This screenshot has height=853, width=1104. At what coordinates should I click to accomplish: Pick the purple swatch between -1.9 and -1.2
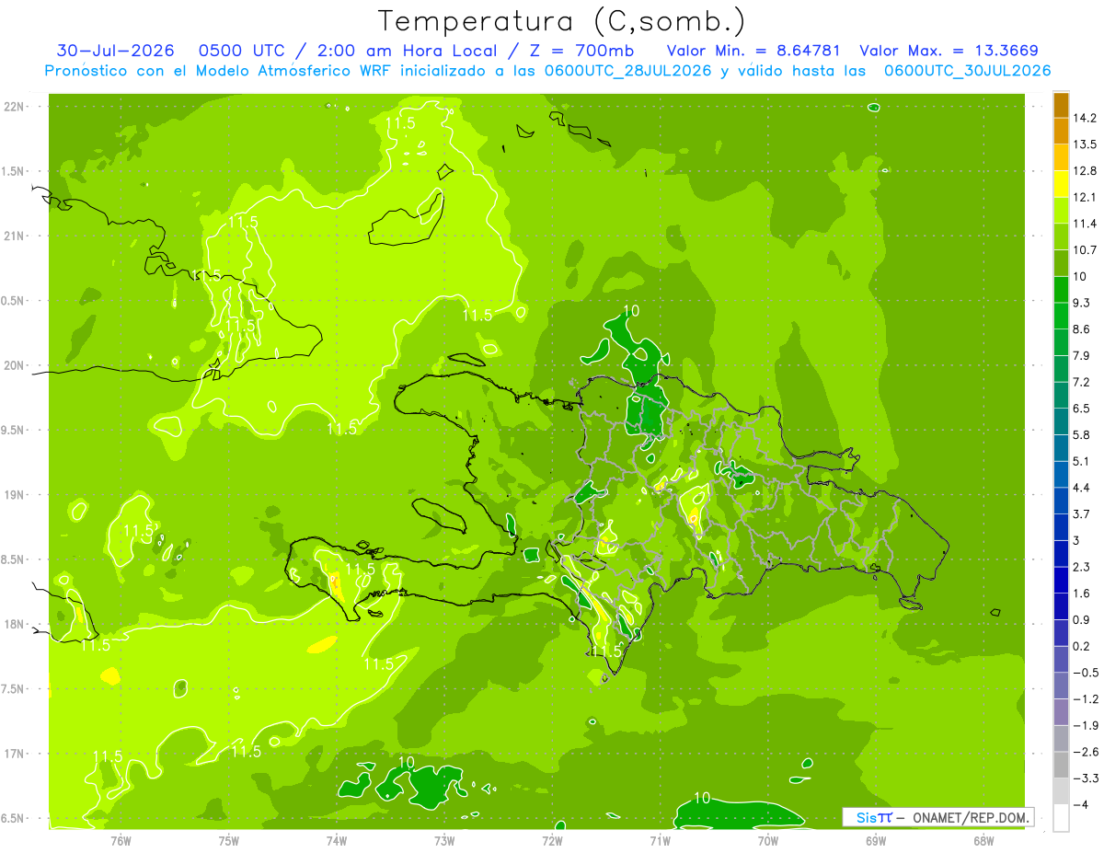pos(1061,712)
